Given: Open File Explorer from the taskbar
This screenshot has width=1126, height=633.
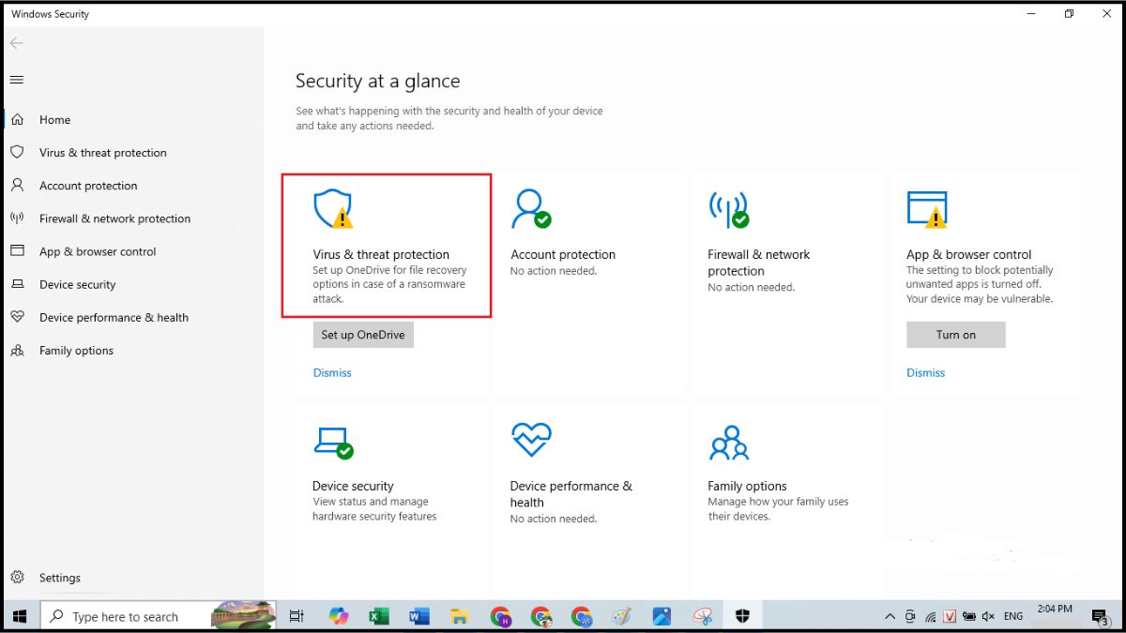Looking at the screenshot, I should [460, 616].
